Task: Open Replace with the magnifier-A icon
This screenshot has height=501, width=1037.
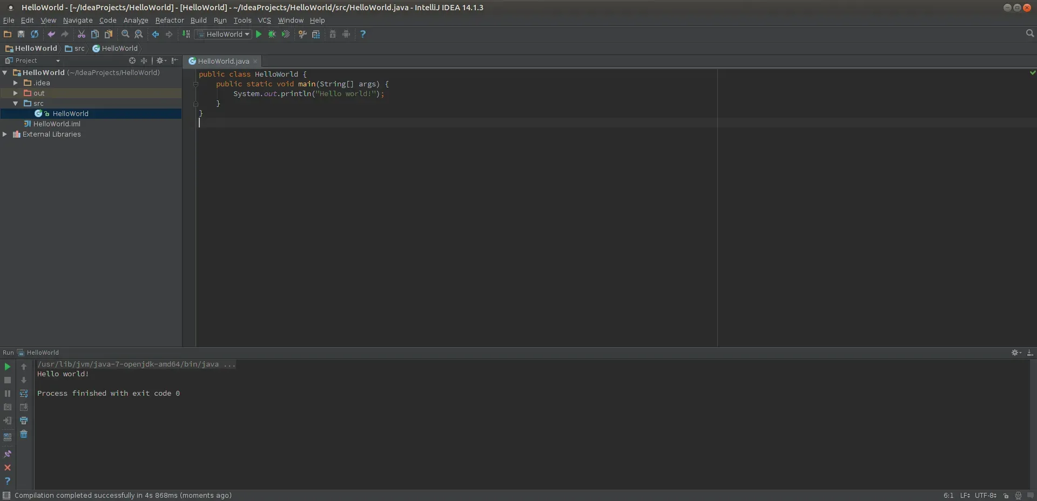Action: [x=139, y=34]
